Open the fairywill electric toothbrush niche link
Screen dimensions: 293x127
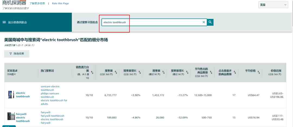tap(23, 118)
